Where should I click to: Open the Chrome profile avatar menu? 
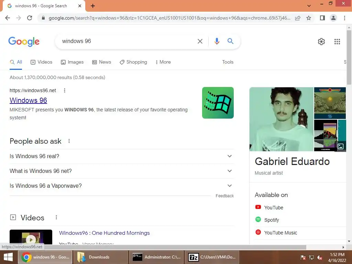(x=333, y=18)
